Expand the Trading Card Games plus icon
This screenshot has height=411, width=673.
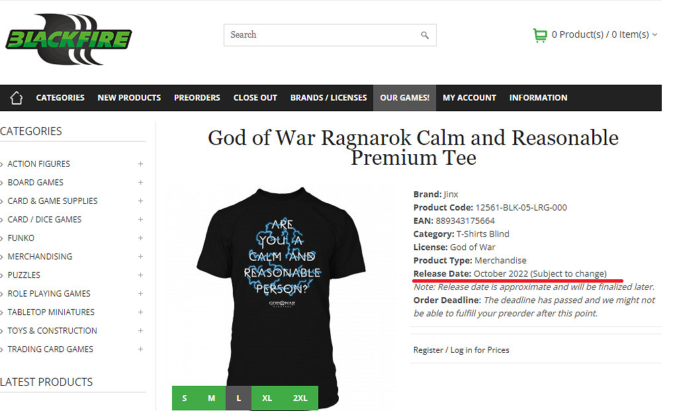pyautogui.click(x=140, y=349)
